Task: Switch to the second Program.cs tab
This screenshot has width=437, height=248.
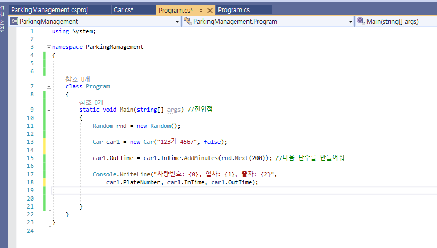Action: click(234, 10)
